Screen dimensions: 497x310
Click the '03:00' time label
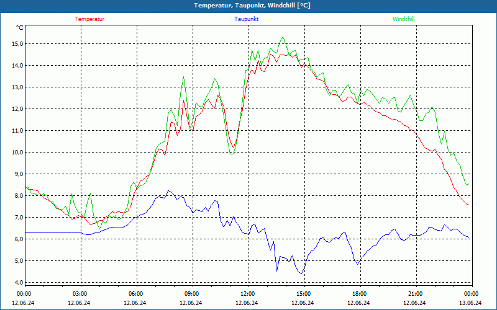point(80,294)
